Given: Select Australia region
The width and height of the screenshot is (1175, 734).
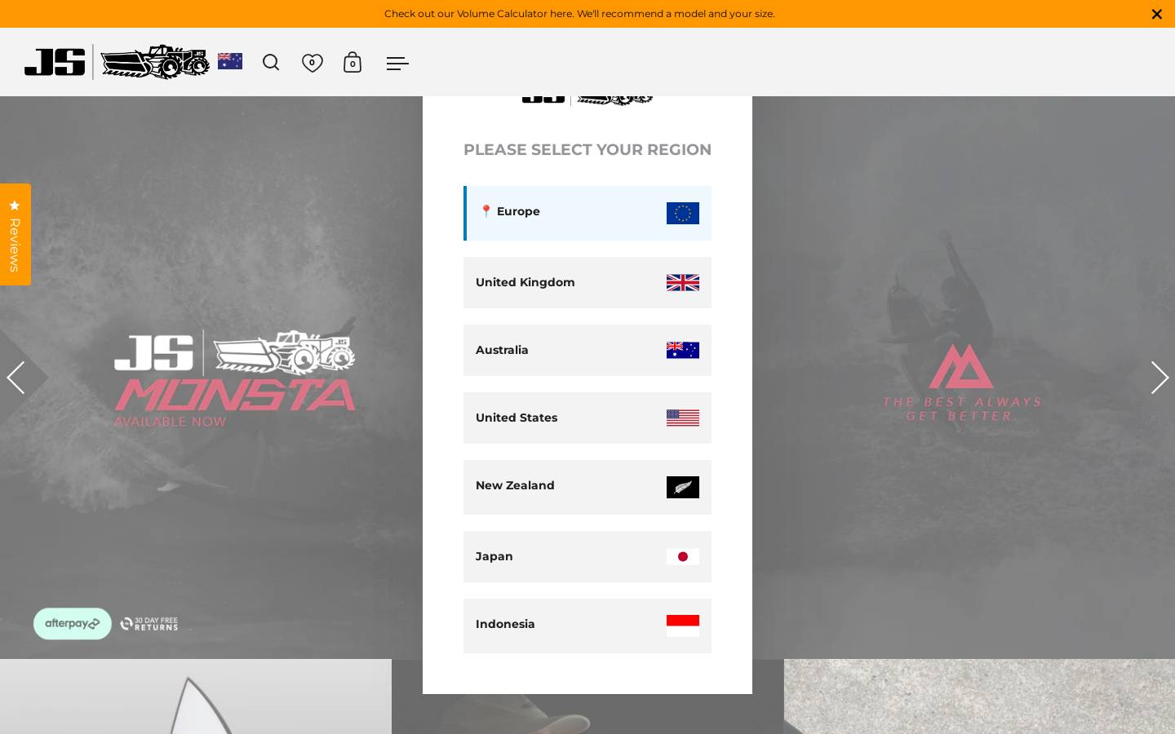Looking at the screenshot, I should (587, 351).
